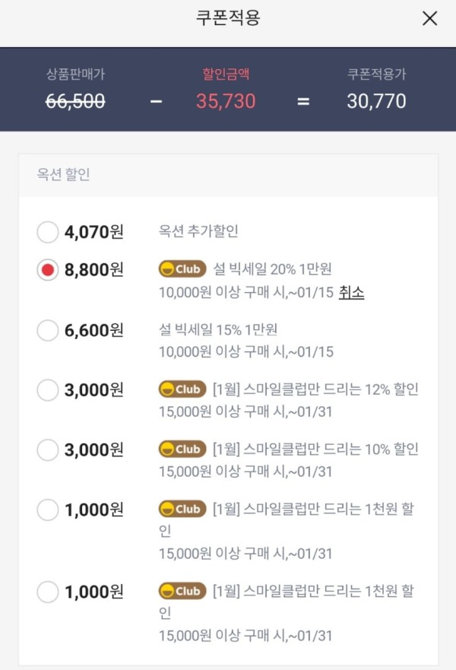Click the 취소 link to cancel coupon
The height and width of the screenshot is (670, 456).
click(351, 293)
